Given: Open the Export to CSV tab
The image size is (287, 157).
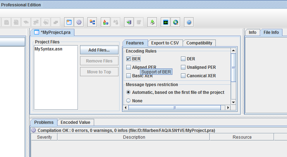Looking at the screenshot, I should tap(165, 43).
